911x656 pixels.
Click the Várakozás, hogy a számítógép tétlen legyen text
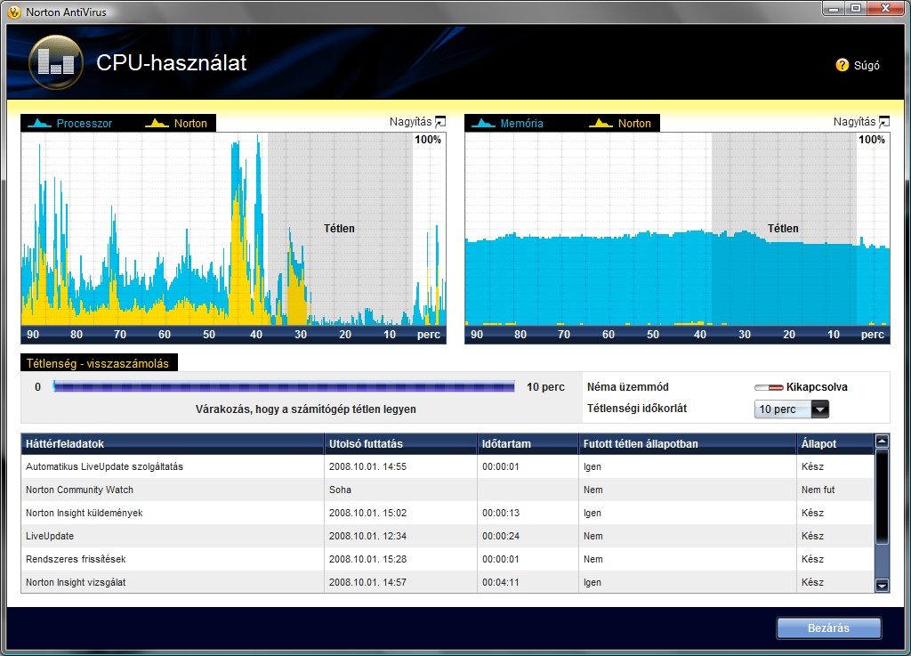point(306,409)
